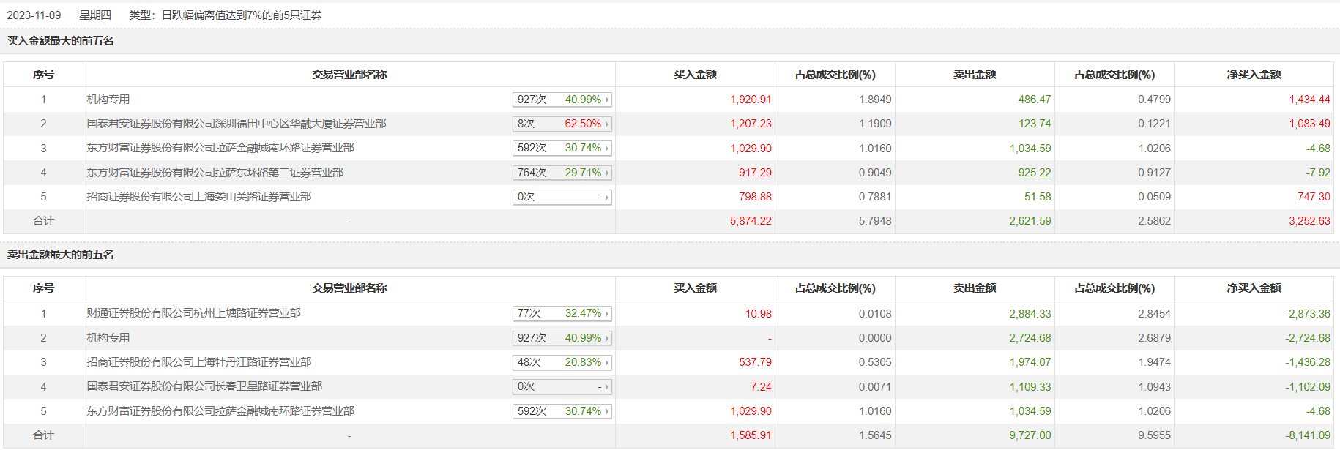The height and width of the screenshot is (450, 1340).
Task: Expand the 0次 box for 国泰君安长春卫星路
Action: 606,387
